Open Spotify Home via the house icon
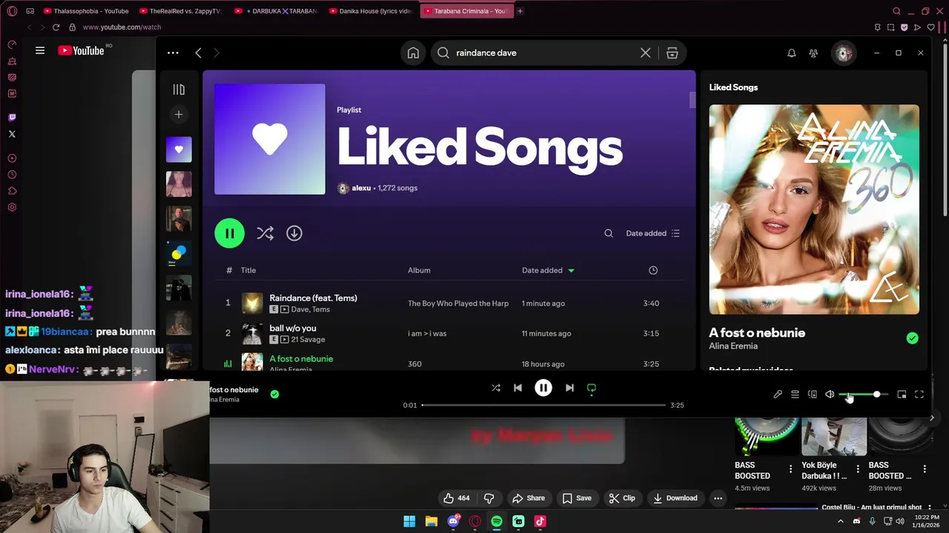The image size is (949, 533). 413,53
